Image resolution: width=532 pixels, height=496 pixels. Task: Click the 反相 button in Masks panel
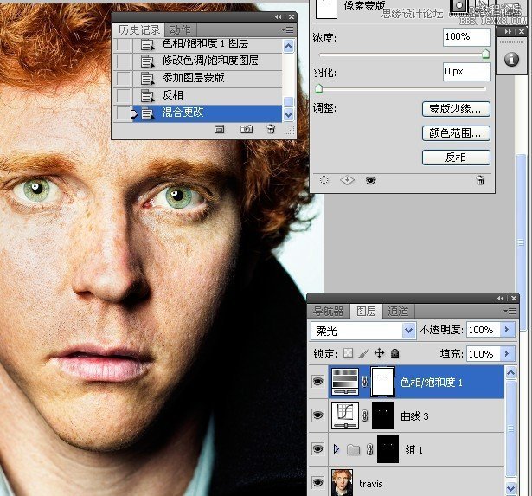click(x=456, y=158)
